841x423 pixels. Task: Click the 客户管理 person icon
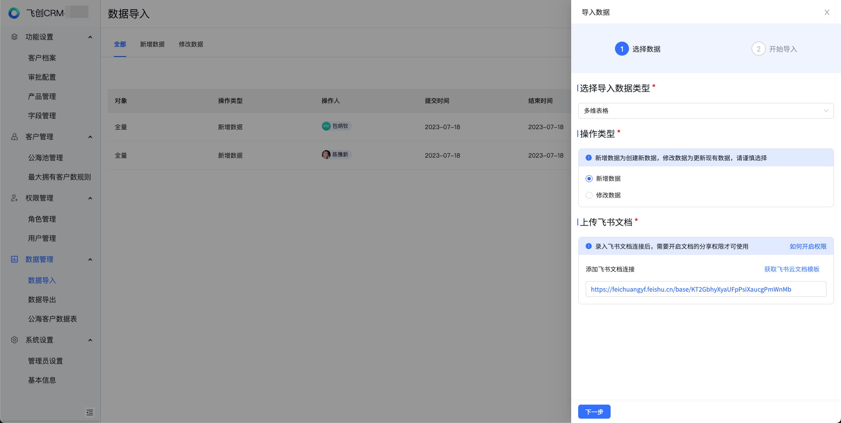tap(14, 137)
